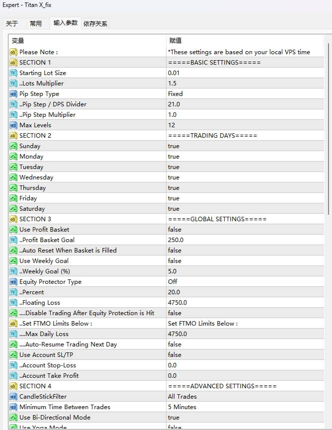Viewport: 332px width, 430px height.
Task: Click the icon beside Max Levels
Action: (13, 125)
